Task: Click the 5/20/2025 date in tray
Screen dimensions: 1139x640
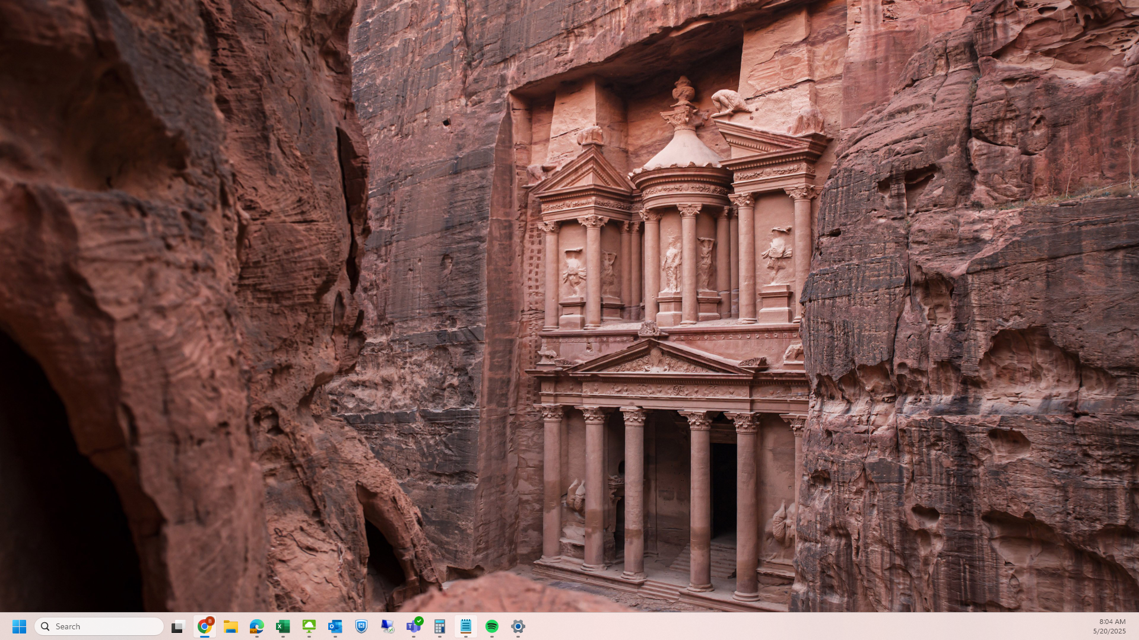Action: (1109, 631)
